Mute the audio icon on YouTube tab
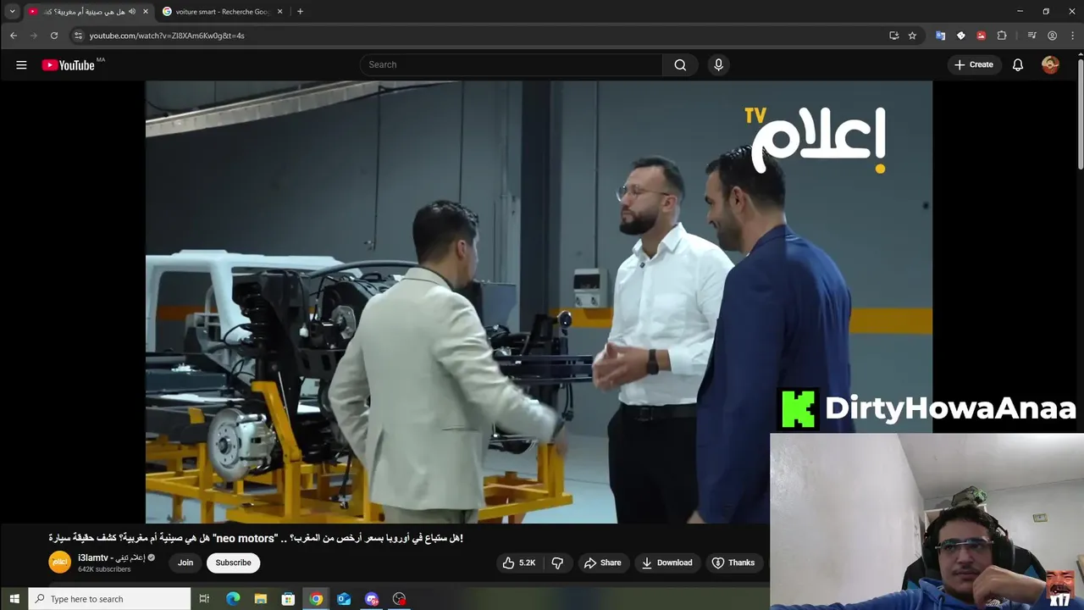Screen dimensions: 1084x610 point(132,11)
